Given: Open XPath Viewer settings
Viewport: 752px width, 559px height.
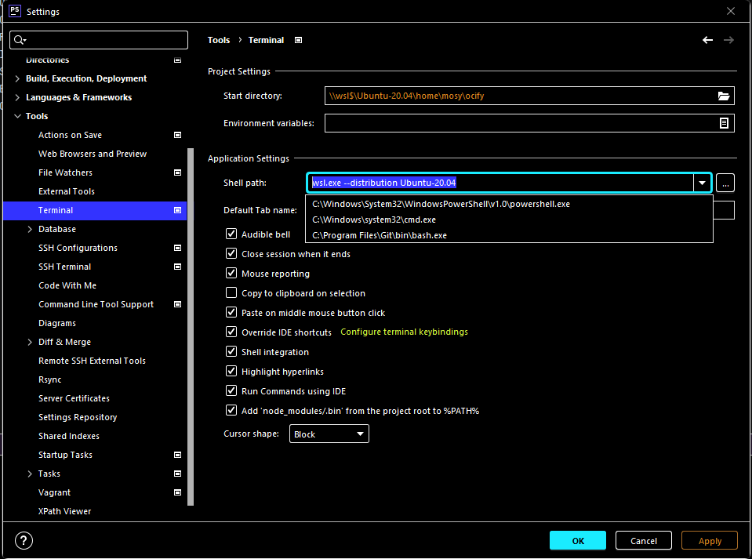Looking at the screenshot, I should coord(65,511).
